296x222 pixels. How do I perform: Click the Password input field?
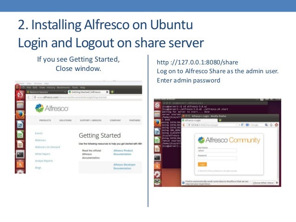pos(217,159)
